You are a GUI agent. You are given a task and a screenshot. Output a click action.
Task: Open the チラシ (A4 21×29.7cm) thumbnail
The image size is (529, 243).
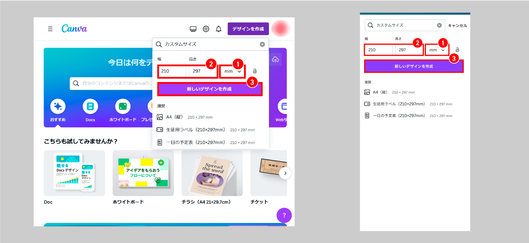coord(212,173)
